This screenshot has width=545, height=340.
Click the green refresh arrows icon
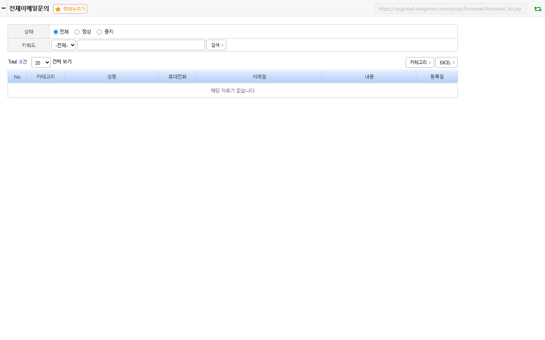[537, 9]
